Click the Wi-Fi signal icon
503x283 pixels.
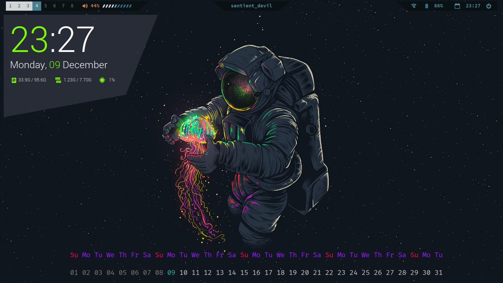point(414,6)
